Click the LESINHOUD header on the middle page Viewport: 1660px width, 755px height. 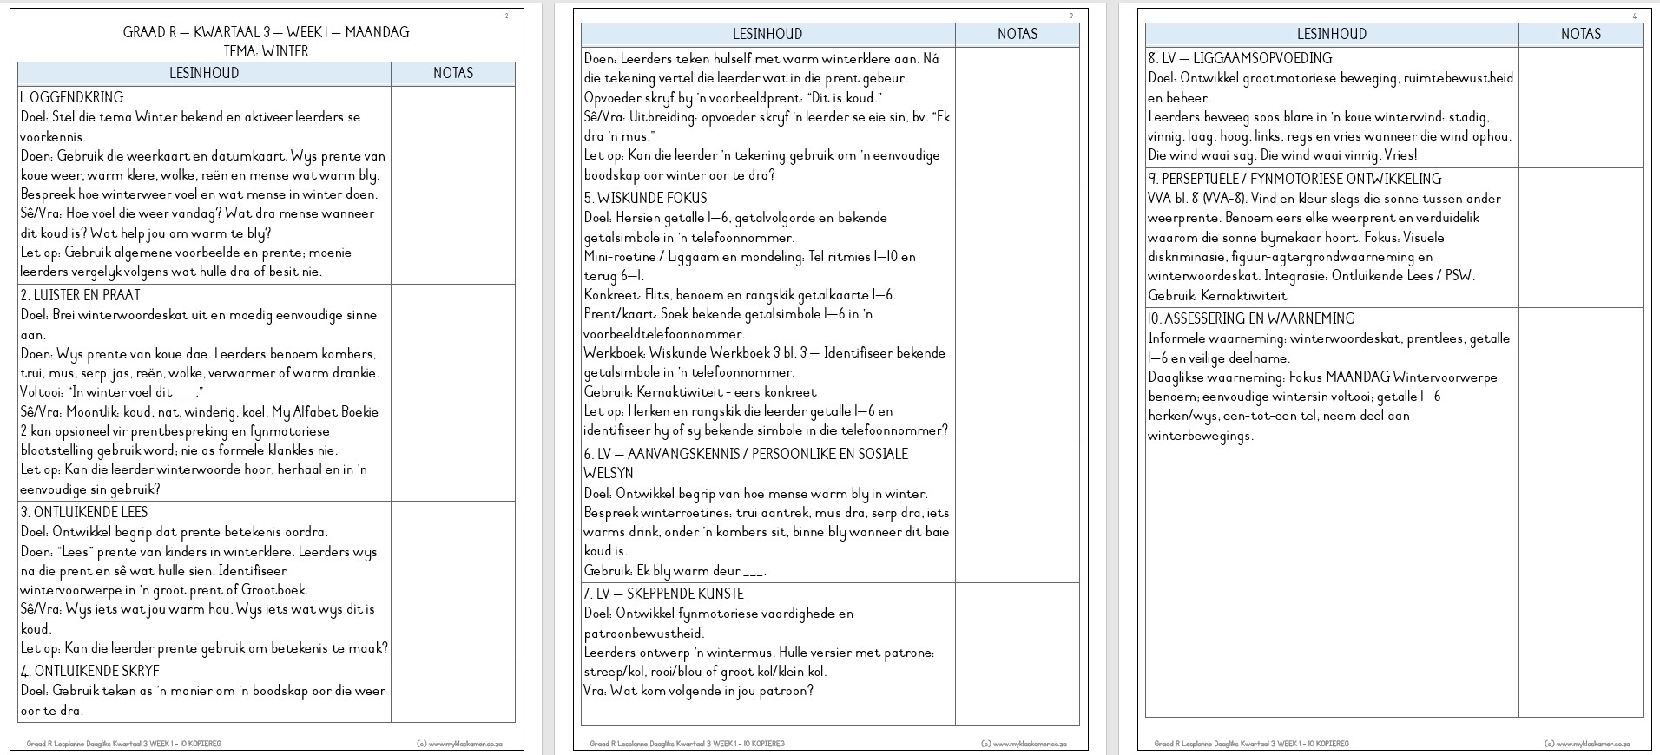click(768, 35)
